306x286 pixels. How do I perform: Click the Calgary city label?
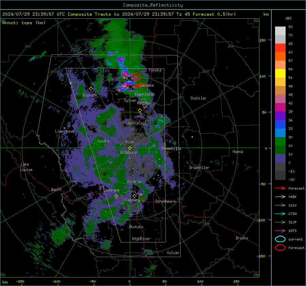[x=133, y=200]
